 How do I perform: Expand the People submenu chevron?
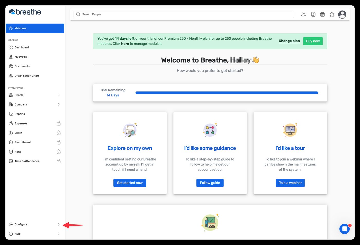pos(59,95)
